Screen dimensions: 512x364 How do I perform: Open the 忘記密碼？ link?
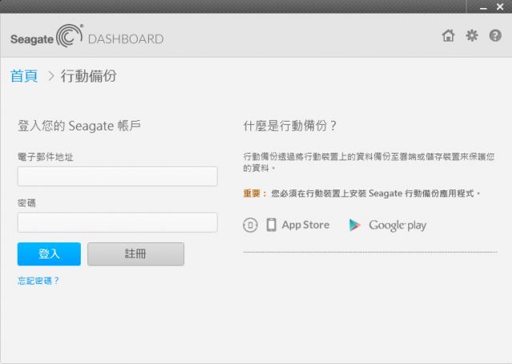pos(38,281)
